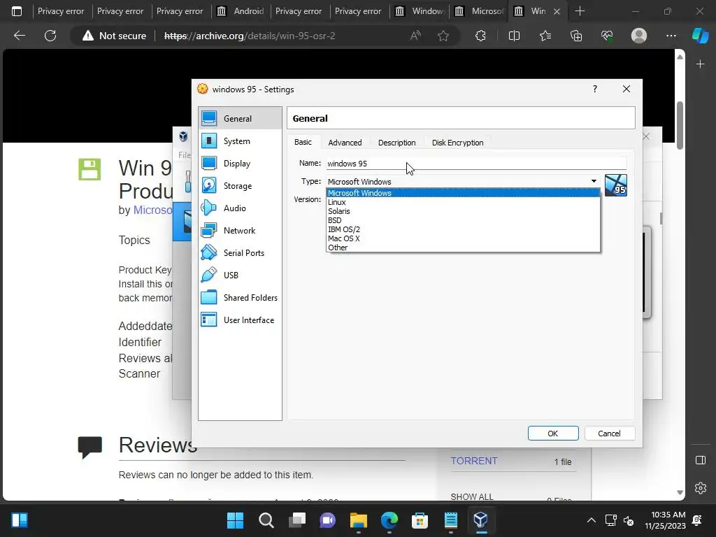
Task: Open the Edge profile avatar
Action: (639, 36)
